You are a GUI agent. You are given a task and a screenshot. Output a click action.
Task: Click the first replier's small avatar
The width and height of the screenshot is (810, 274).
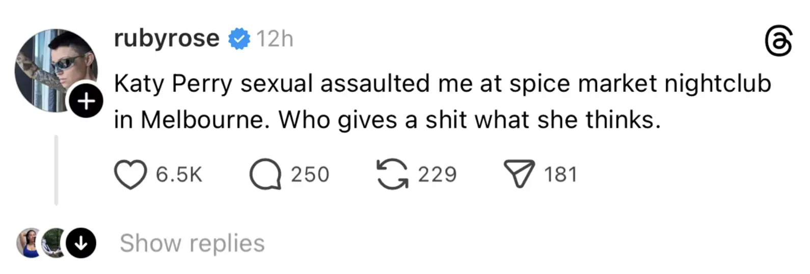pos(29,242)
